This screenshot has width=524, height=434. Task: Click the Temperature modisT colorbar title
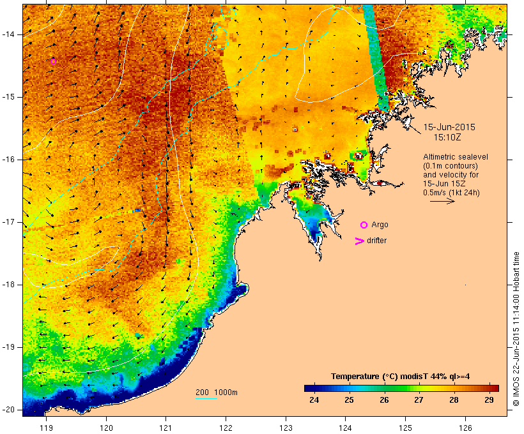(x=400, y=377)
